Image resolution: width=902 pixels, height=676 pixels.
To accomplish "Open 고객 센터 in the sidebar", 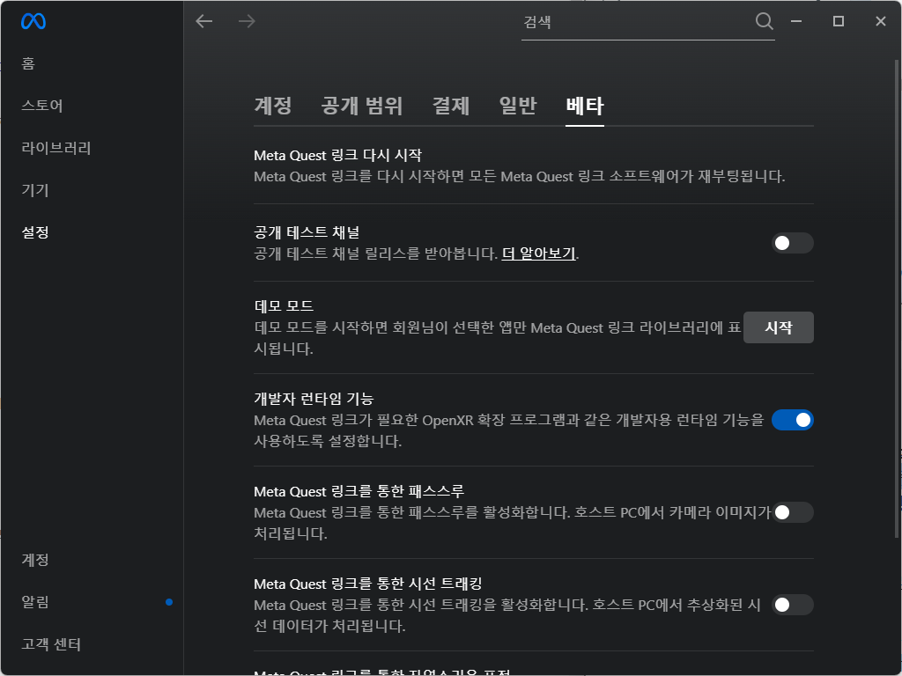I will (x=51, y=644).
